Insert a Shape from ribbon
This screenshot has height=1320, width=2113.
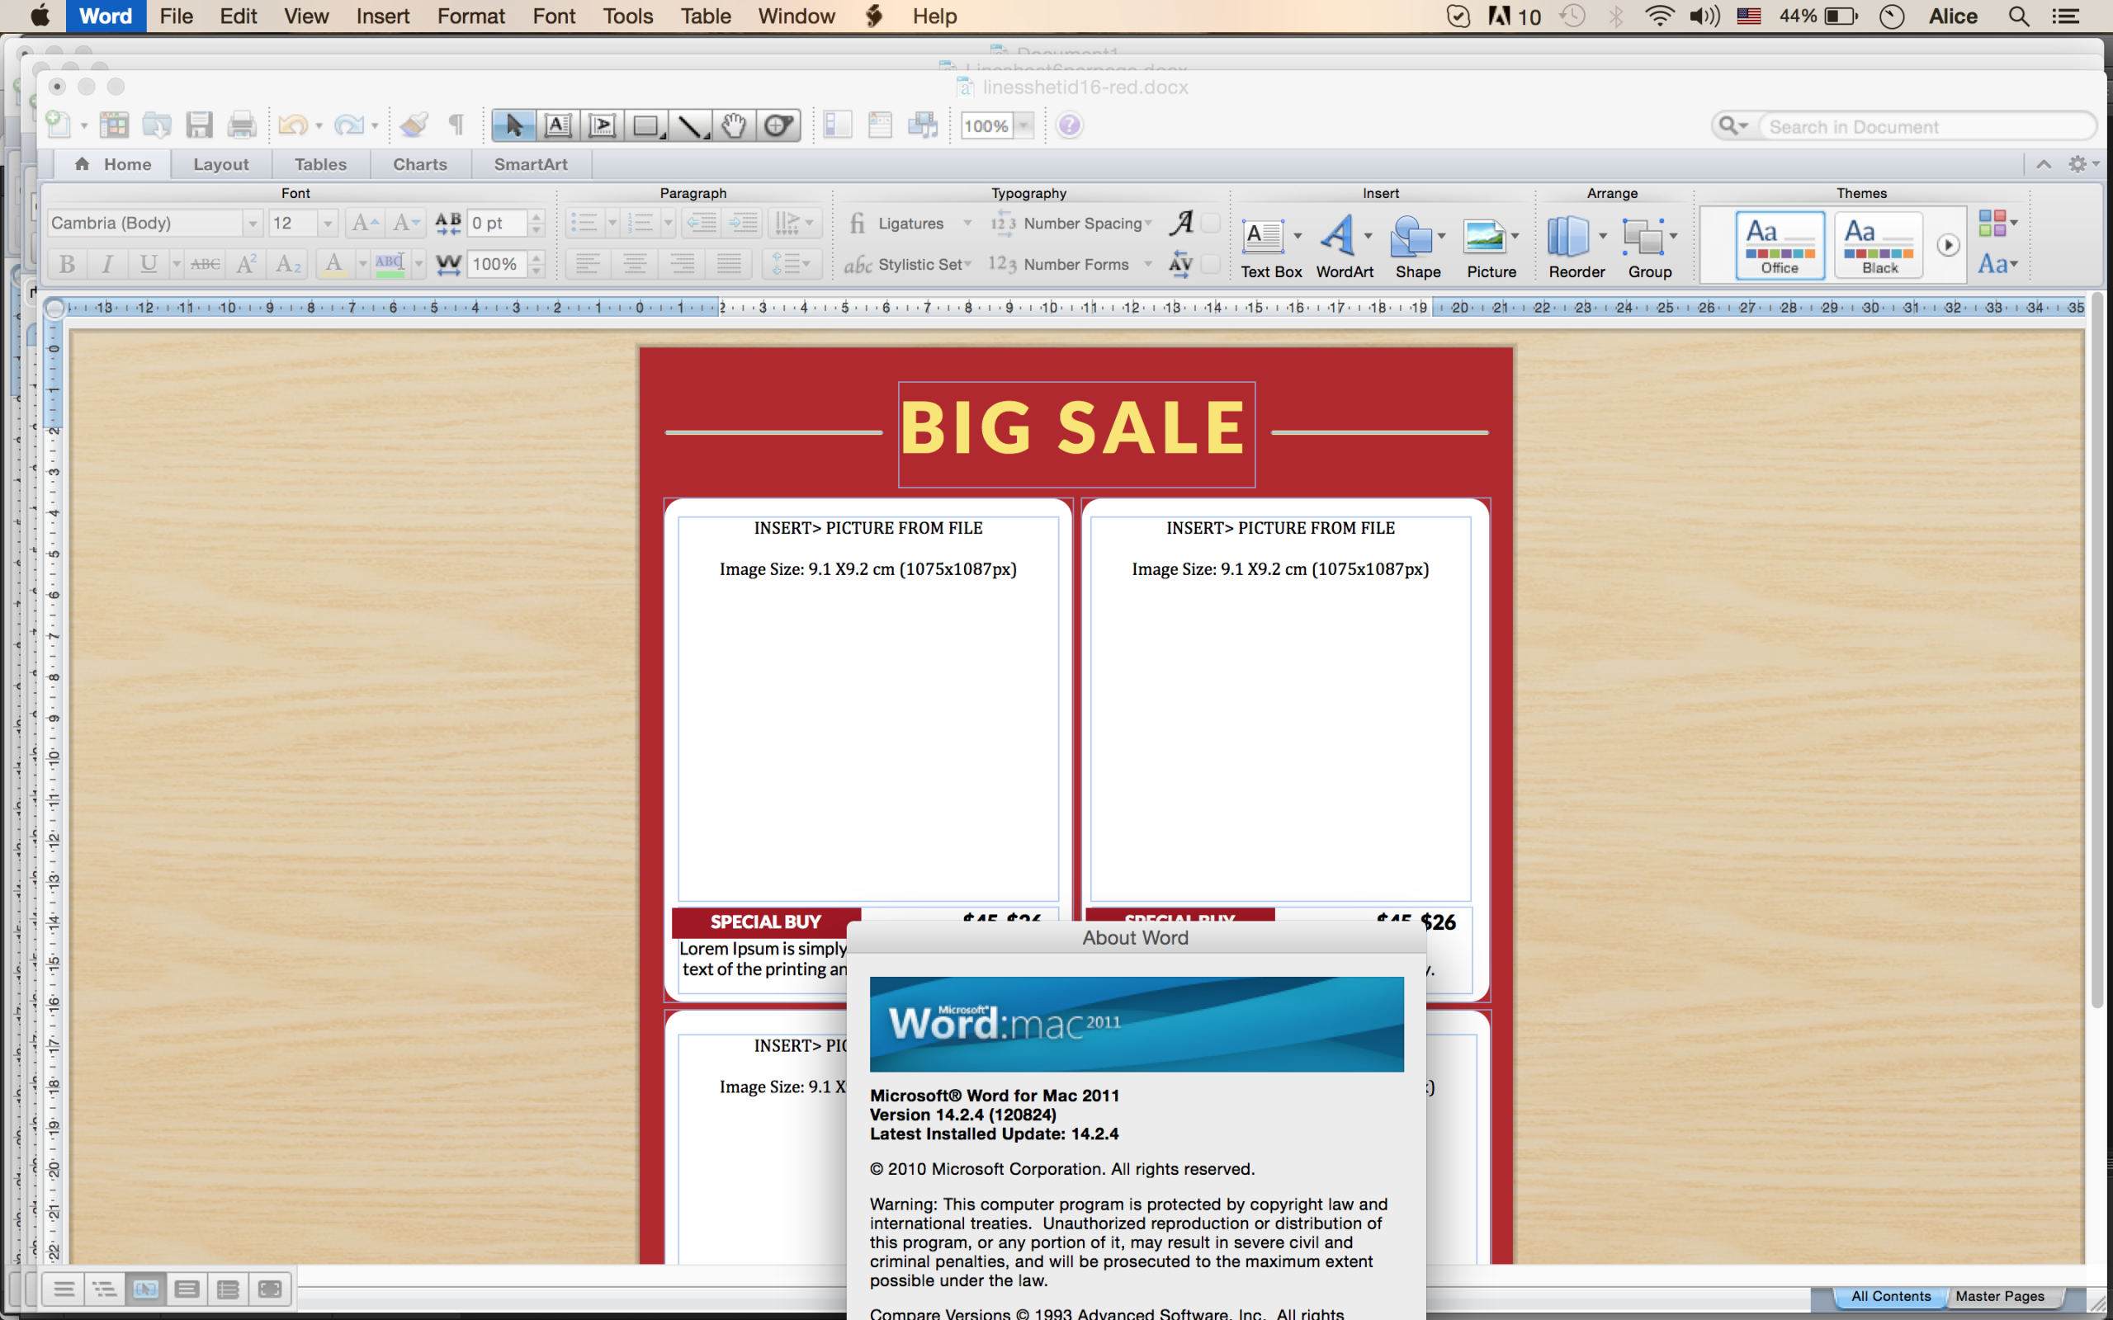coord(1418,248)
